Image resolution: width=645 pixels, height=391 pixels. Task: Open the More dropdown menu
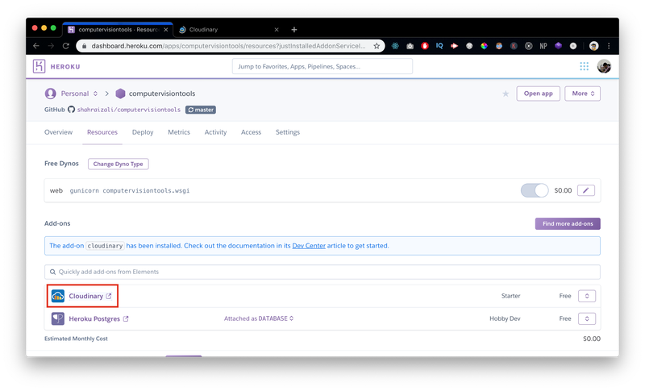pyautogui.click(x=582, y=94)
